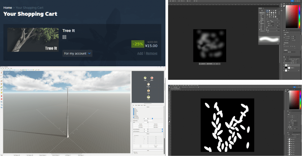Image resolution: width=302 pixels, height=156 pixels.
Task: Click the trunk tool icon atop Tree It sidebar
Action: coord(1,72)
